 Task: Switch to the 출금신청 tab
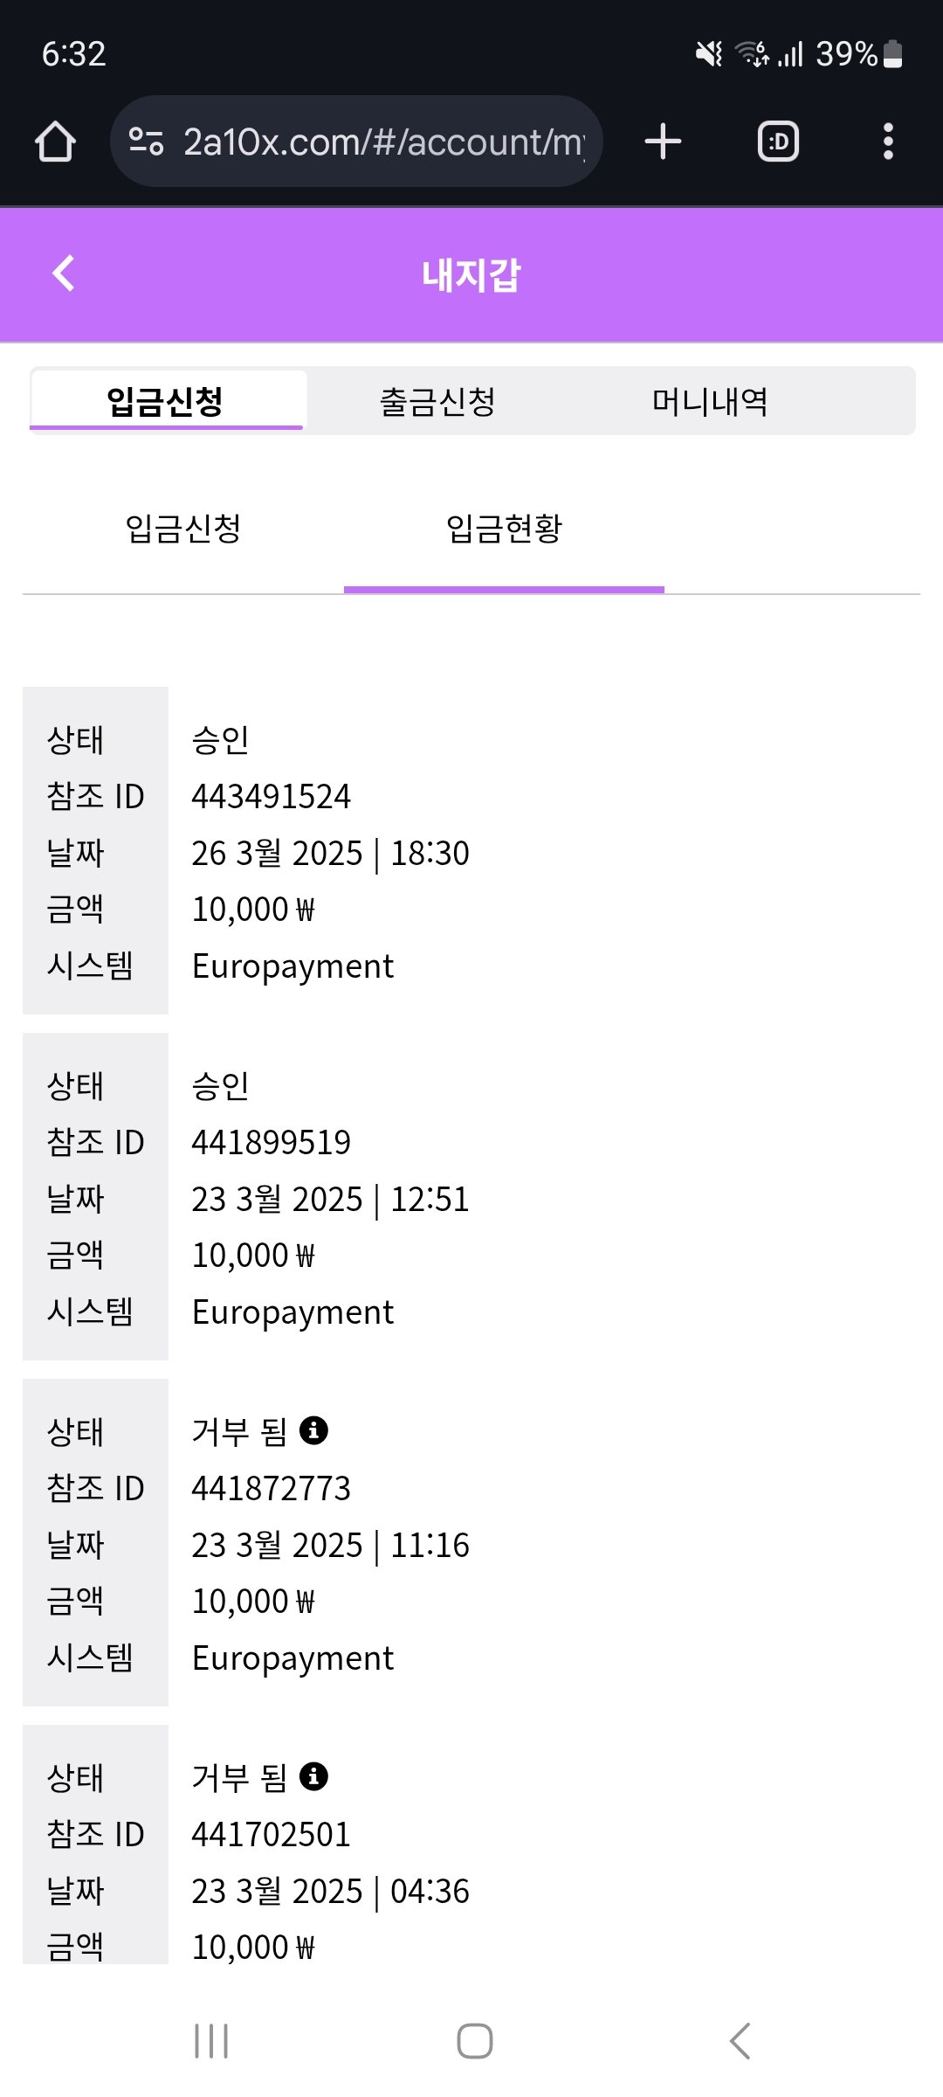(437, 402)
